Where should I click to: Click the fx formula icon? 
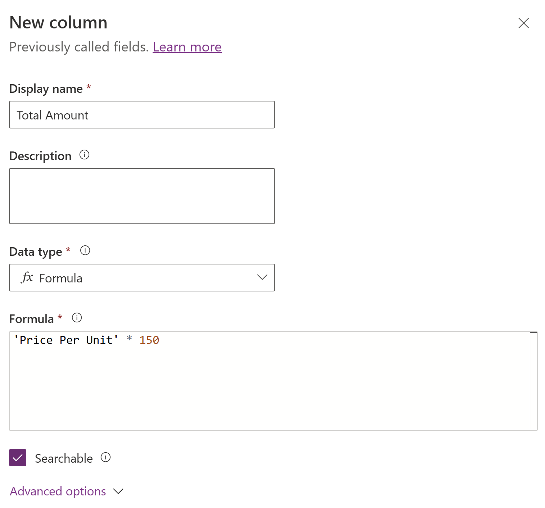click(x=27, y=277)
